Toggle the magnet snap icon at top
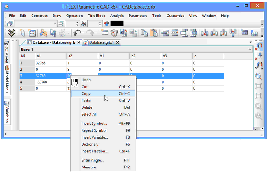267x172 pixels. pyautogui.click(x=259, y=46)
